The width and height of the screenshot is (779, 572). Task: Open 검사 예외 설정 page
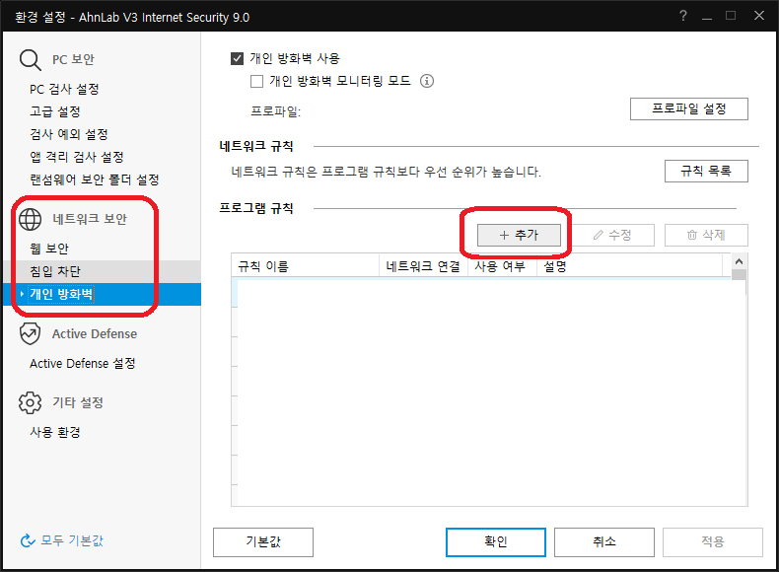point(69,134)
